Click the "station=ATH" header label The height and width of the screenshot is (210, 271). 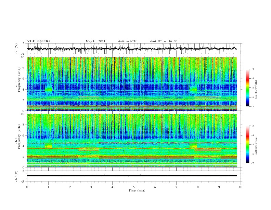tap(127, 41)
